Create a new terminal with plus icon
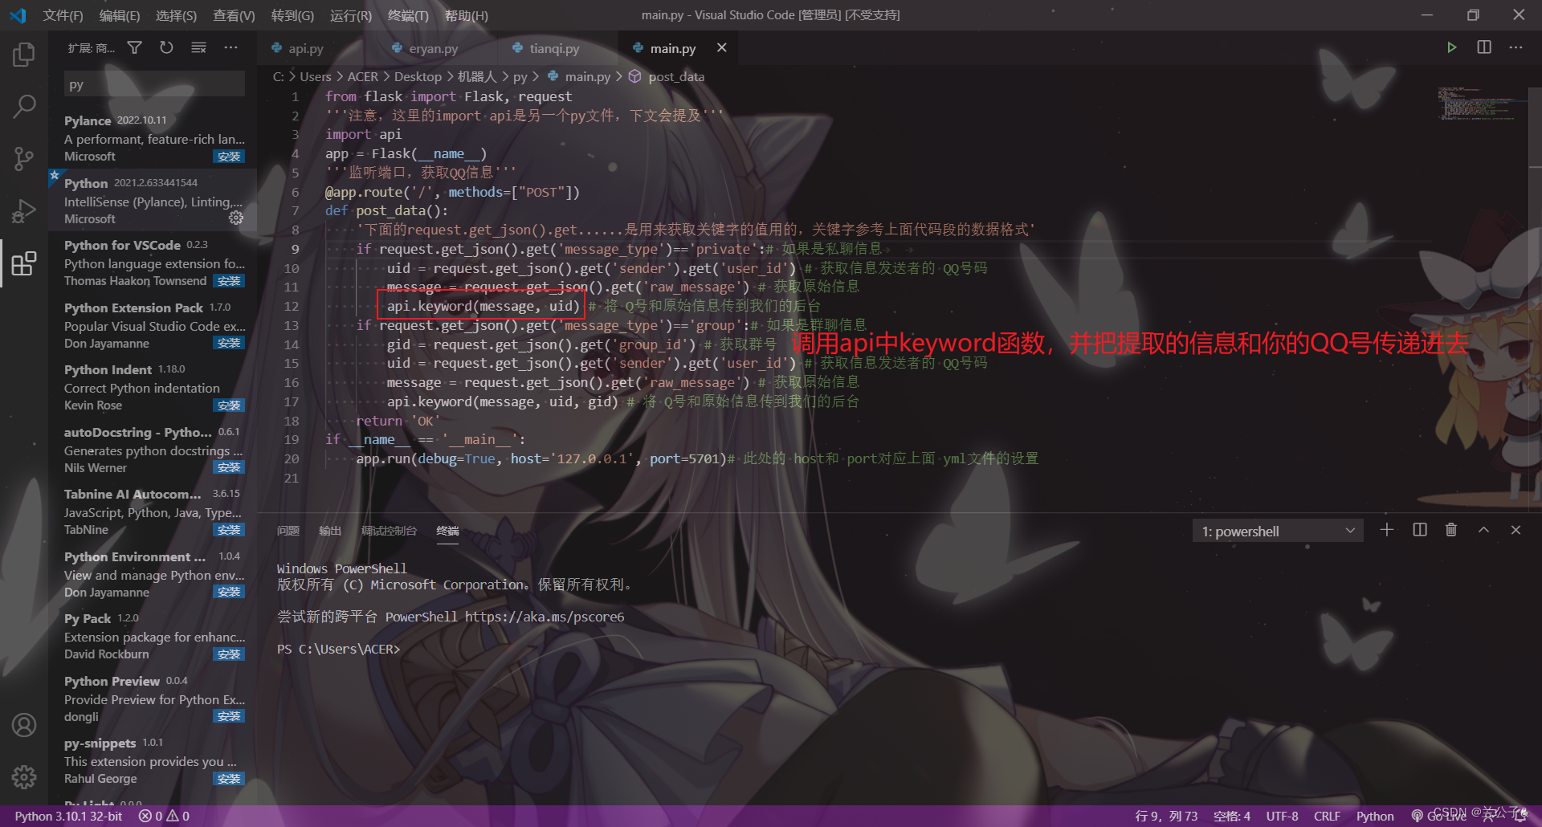The height and width of the screenshot is (827, 1542). click(1386, 530)
